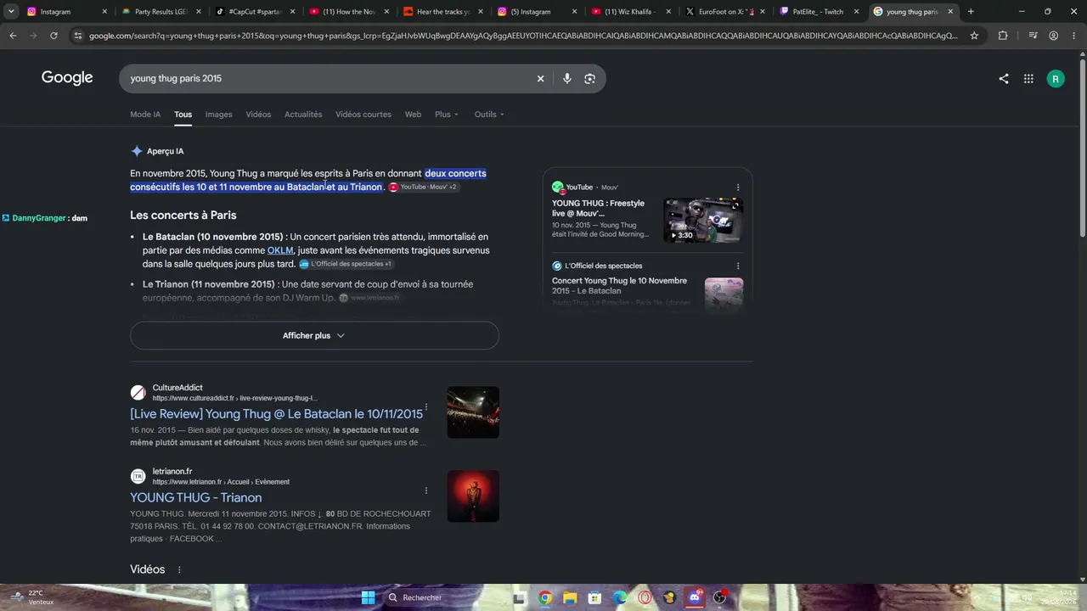Screen dimensions: 1087x611
Task: Open Discord from the taskbar
Action: point(695,597)
